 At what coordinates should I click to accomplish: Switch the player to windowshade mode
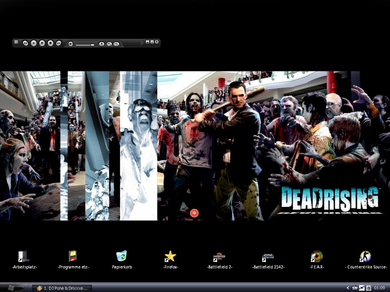[152, 42]
